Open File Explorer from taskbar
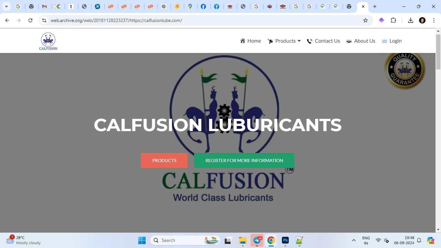The height and width of the screenshot is (248, 441). (x=242, y=240)
